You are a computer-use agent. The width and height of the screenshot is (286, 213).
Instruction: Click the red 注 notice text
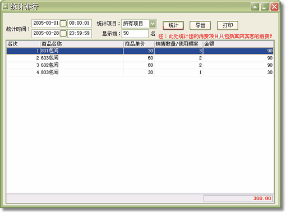point(215,36)
